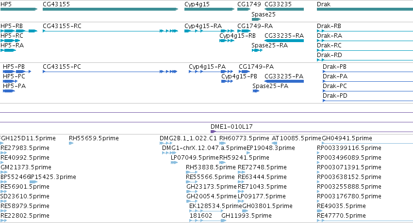Click the HP5-RB transcript

[19, 31]
